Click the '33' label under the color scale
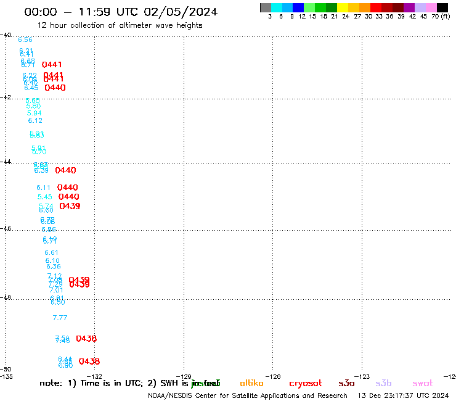The height and width of the screenshot is (401, 456). (378, 17)
